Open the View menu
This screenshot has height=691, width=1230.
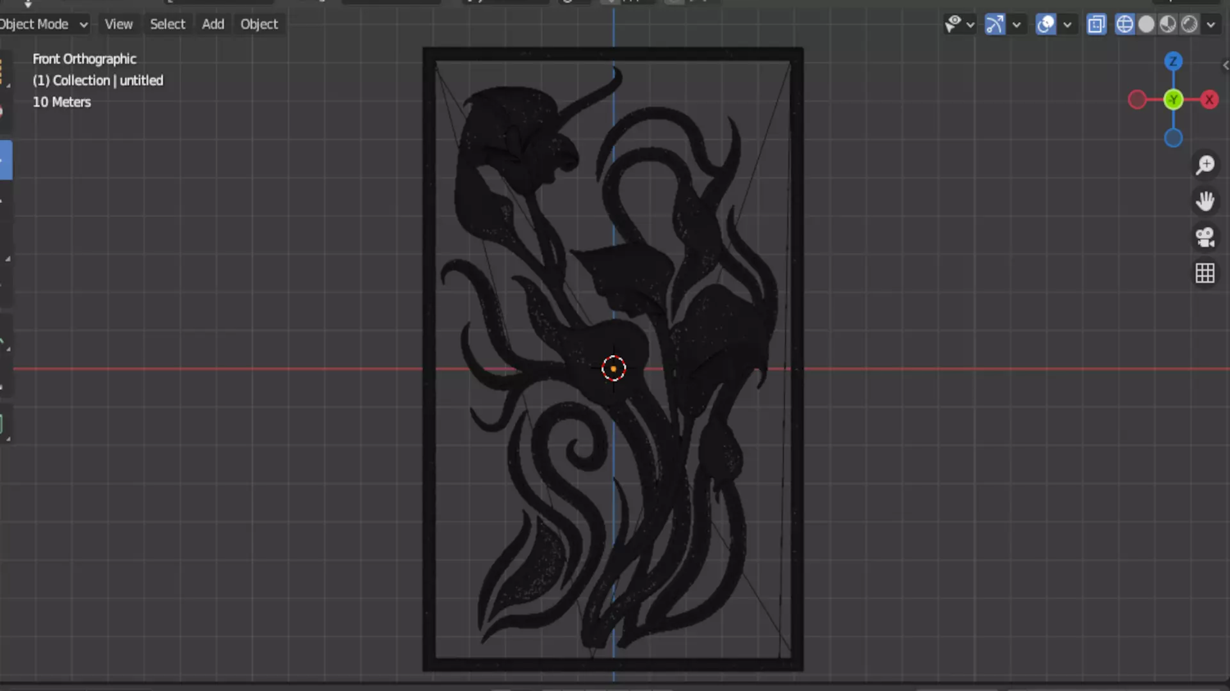[x=119, y=24]
